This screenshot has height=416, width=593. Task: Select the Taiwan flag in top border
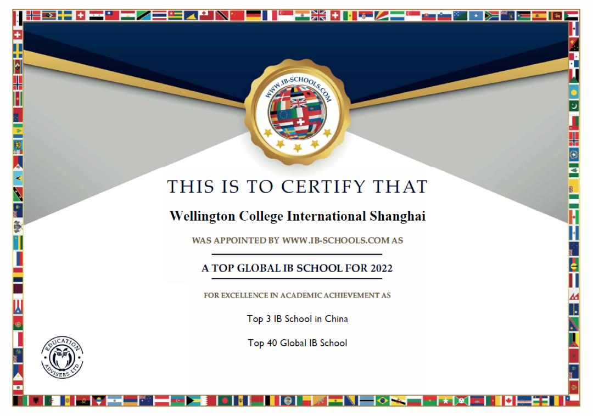tap(112, 15)
